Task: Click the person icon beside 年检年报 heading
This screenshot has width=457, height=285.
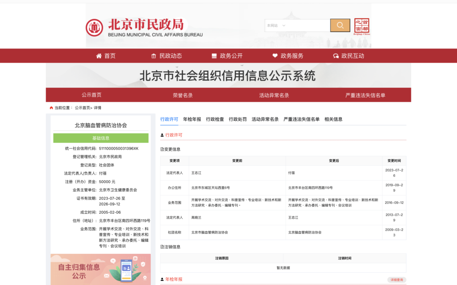Action: pos(162,280)
